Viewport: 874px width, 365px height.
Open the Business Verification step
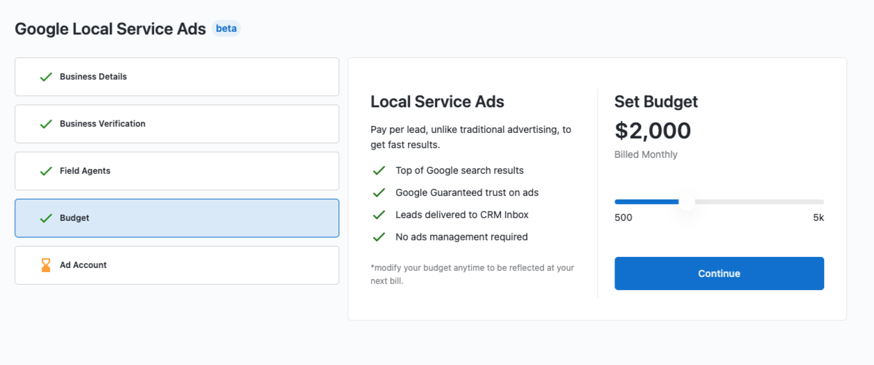[177, 124]
